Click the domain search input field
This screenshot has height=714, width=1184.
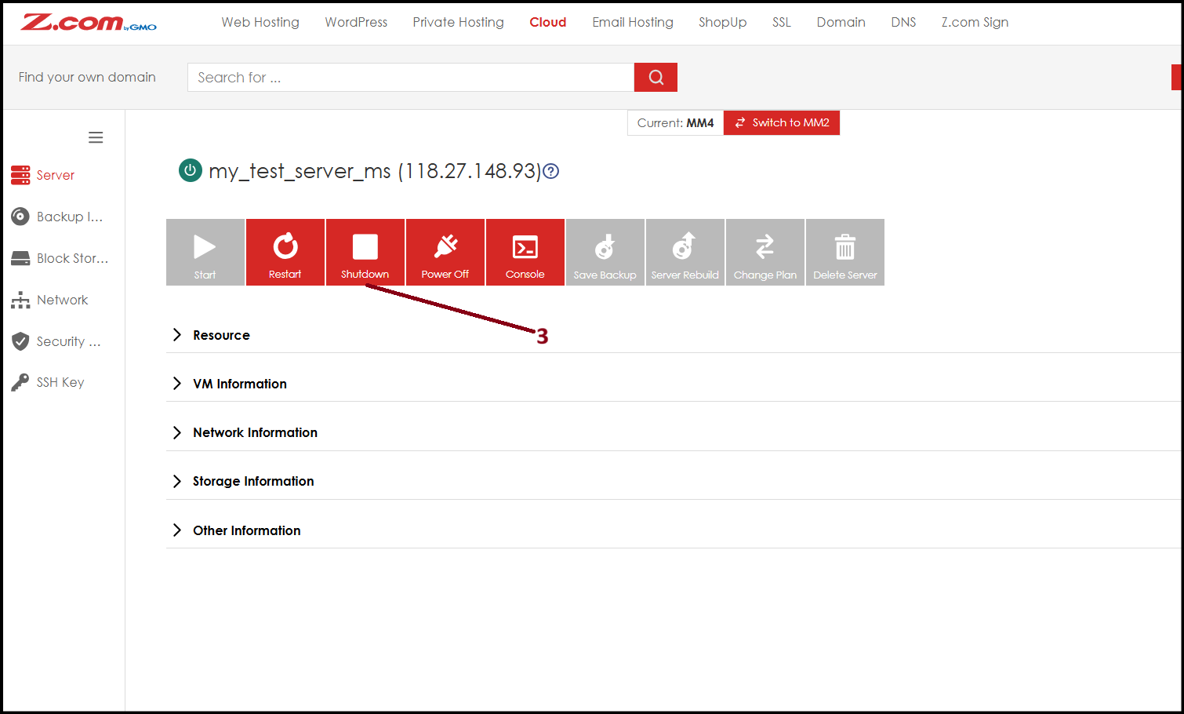click(411, 77)
